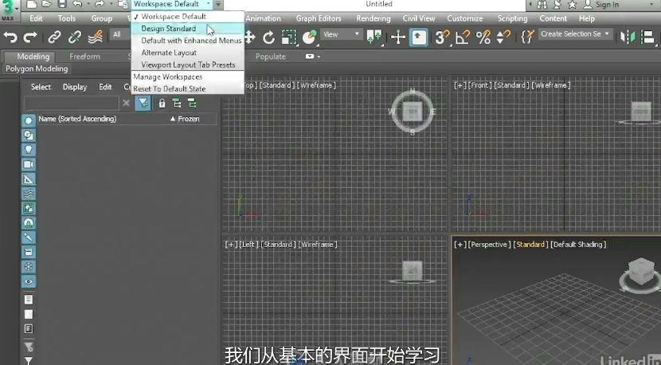Click the quick access Undo arrow in title bar
Screen dimensions: 661x365
(x=77, y=4)
